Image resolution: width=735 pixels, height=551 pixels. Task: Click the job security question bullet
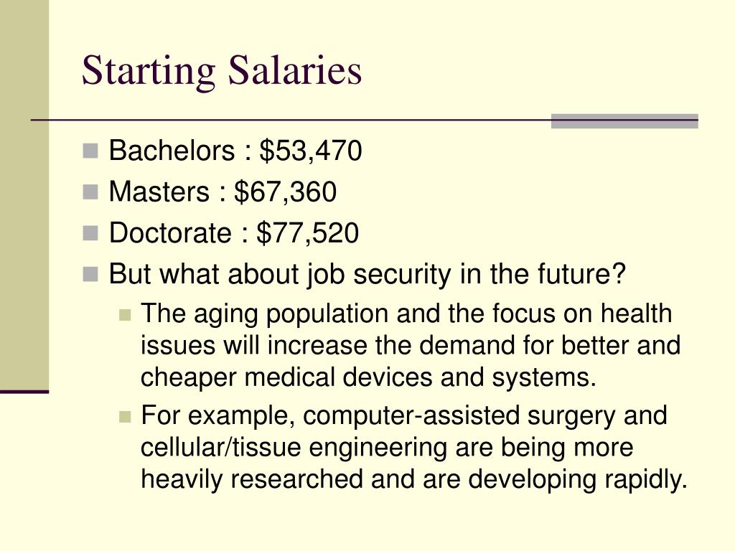(367, 274)
